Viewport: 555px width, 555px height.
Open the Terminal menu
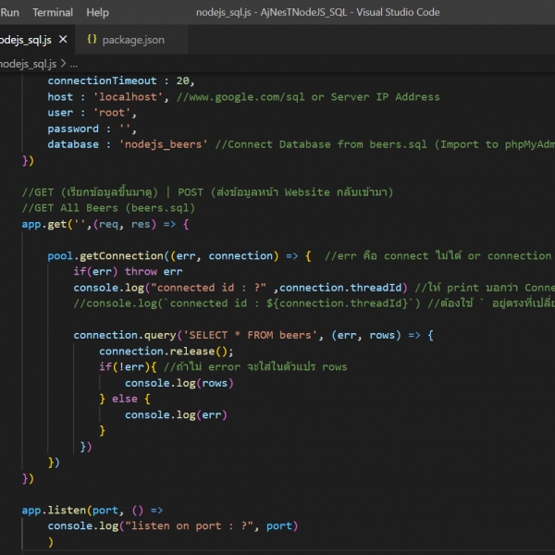coord(53,13)
